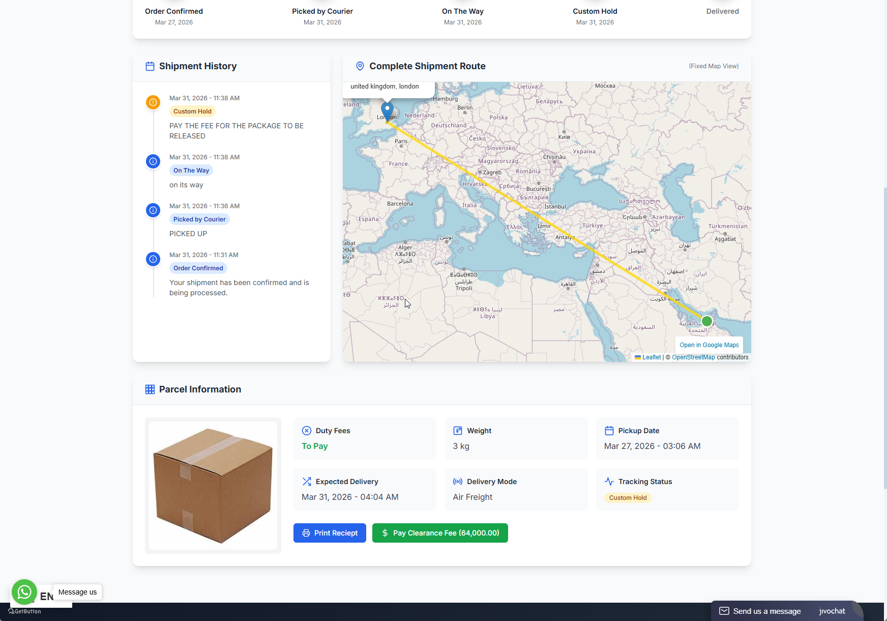
Task: Click the orange Custom Hold alert icon
Action: coord(153,102)
